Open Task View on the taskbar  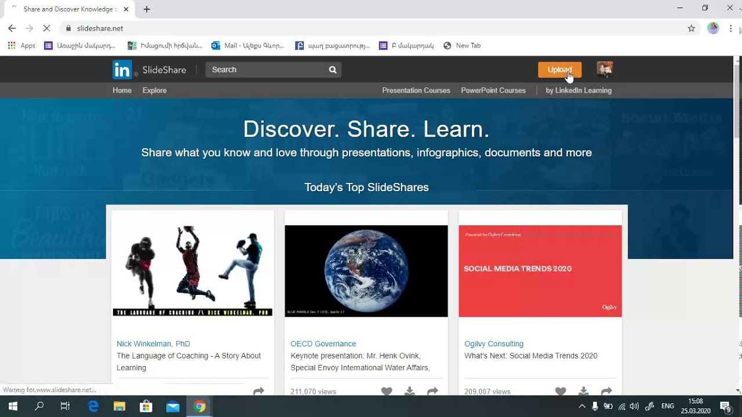click(65, 407)
